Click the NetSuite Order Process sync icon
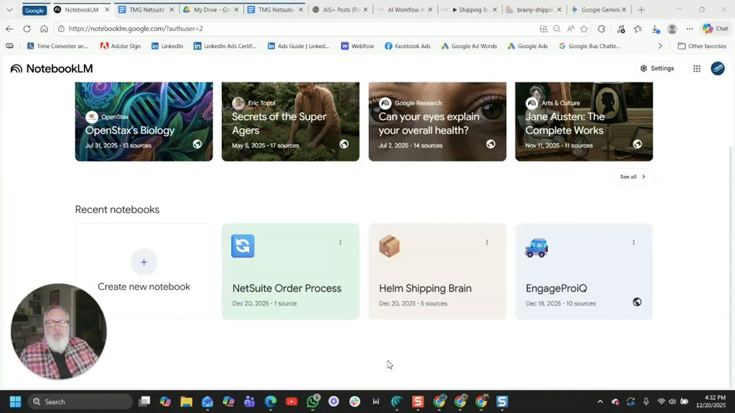Viewport: 735px width, 413px height. click(x=243, y=246)
